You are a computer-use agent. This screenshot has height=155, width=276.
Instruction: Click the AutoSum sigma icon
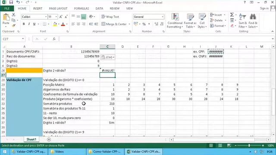(x=232, y=15)
